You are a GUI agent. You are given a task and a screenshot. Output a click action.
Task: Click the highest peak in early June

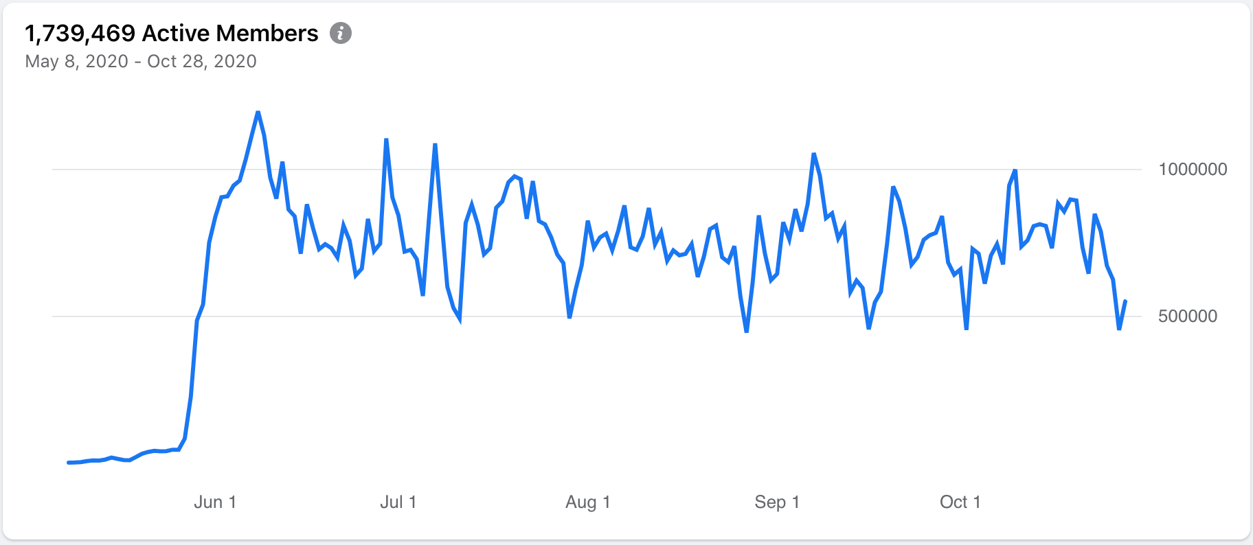click(x=258, y=112)
